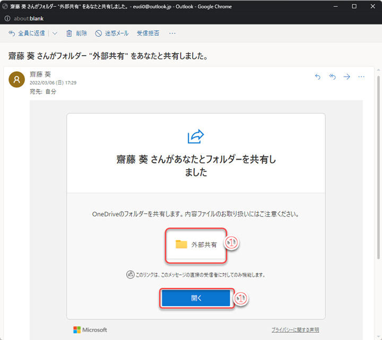This screenshot has width=382, height=340.
Task: Click the blue share arrow icon
Action: click(196, 136)
